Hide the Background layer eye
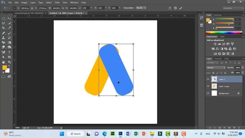Image resolution: width=245 pixels, height=138 pixels. [208, 93]
